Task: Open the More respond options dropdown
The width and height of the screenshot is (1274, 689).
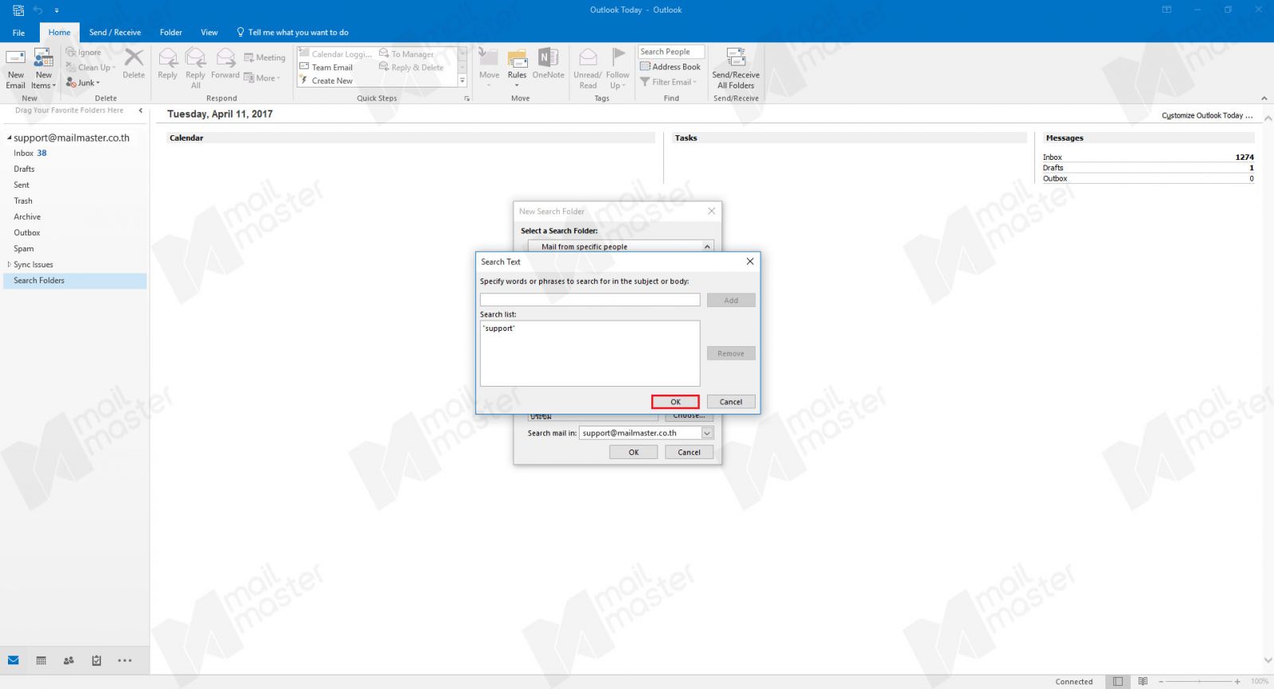Action: click(263, 78)
